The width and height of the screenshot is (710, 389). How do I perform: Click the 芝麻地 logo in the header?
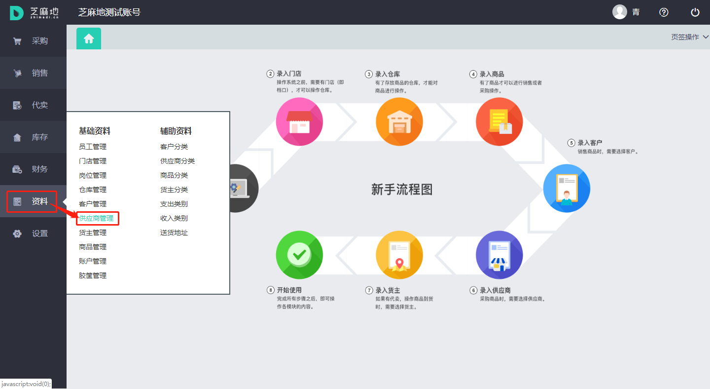point(34,12)
